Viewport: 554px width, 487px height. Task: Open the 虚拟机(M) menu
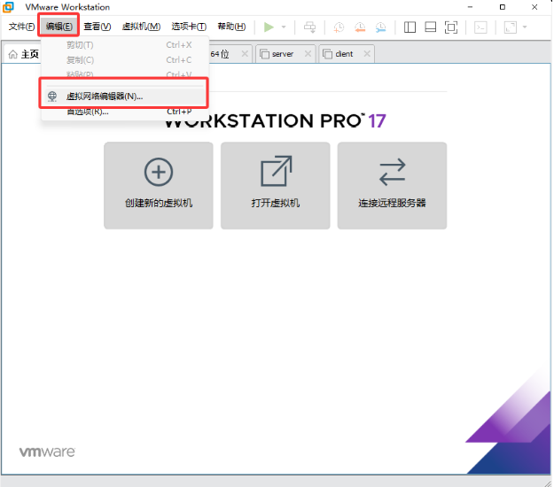click(x=141, y=27)
